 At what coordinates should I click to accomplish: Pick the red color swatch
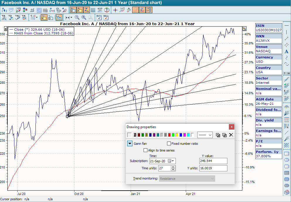(169, 135)
